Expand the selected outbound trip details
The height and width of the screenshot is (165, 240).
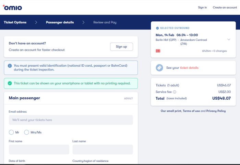click(x=229, y=40)
